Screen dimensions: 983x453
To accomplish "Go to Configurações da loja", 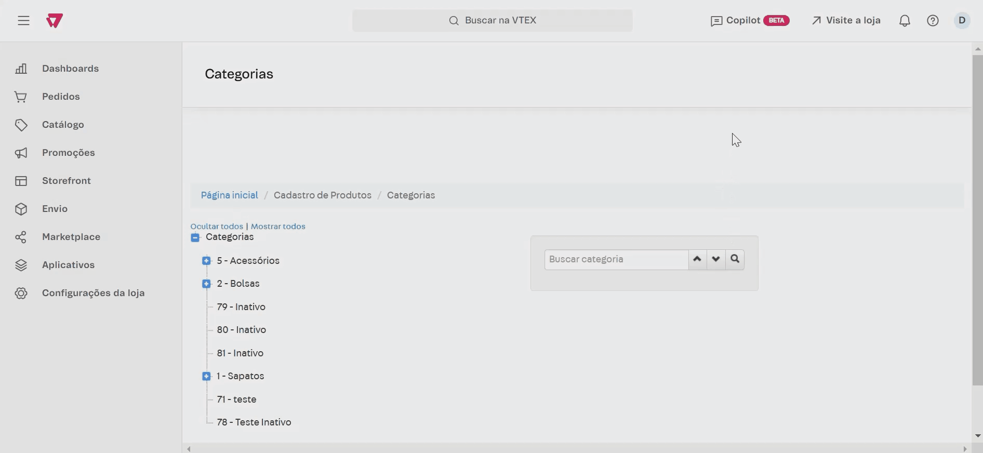I will pyautogui.click(x=93, y=293).
